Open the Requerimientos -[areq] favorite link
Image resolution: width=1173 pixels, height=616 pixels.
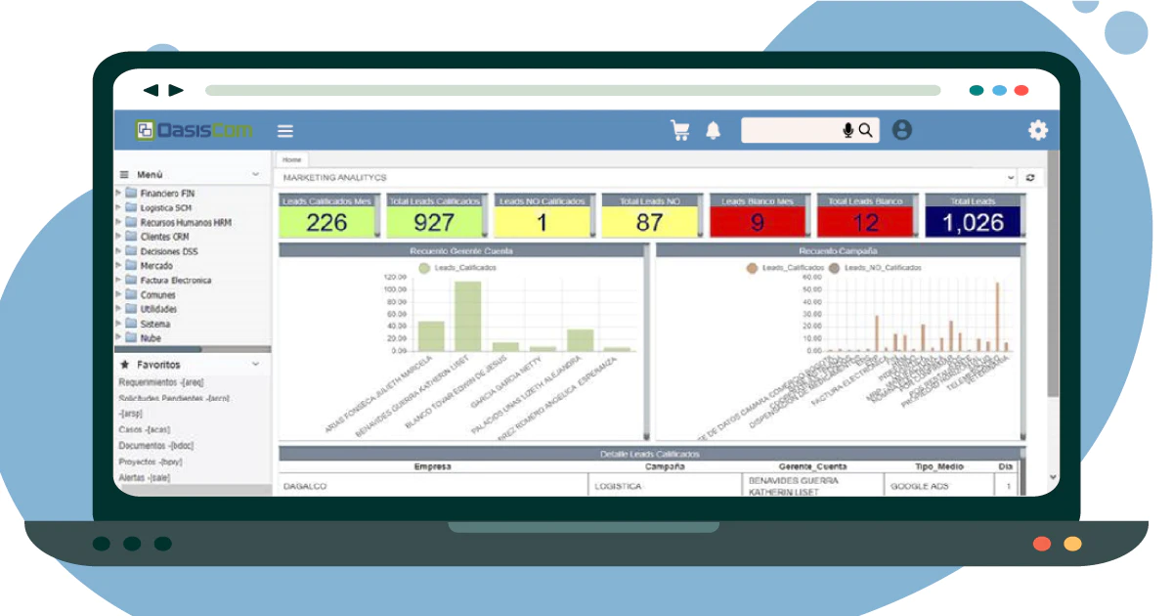pos(161,382)
